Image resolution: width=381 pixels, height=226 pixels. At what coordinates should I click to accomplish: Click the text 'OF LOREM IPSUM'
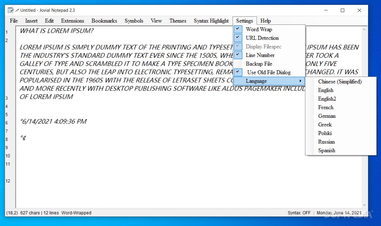click(46, 97)
